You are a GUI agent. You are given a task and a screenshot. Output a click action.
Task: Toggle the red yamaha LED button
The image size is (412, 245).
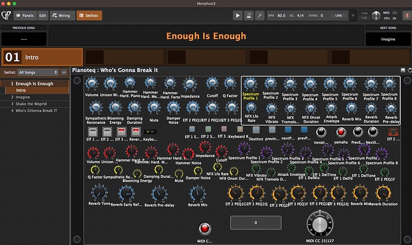point(341,132)
